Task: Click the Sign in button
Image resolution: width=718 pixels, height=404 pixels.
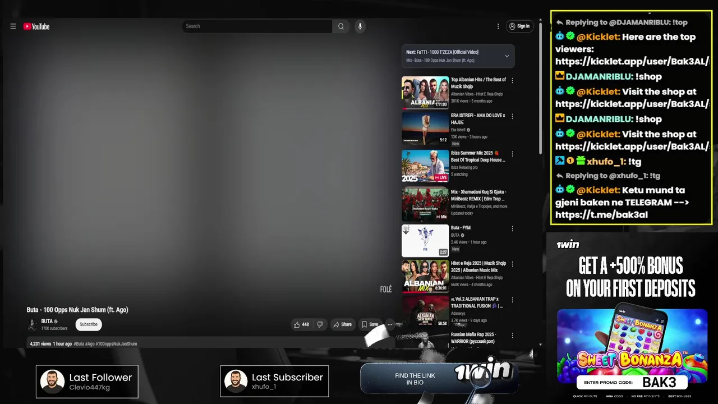Action: pyautogui.click(x=519, y=26)
